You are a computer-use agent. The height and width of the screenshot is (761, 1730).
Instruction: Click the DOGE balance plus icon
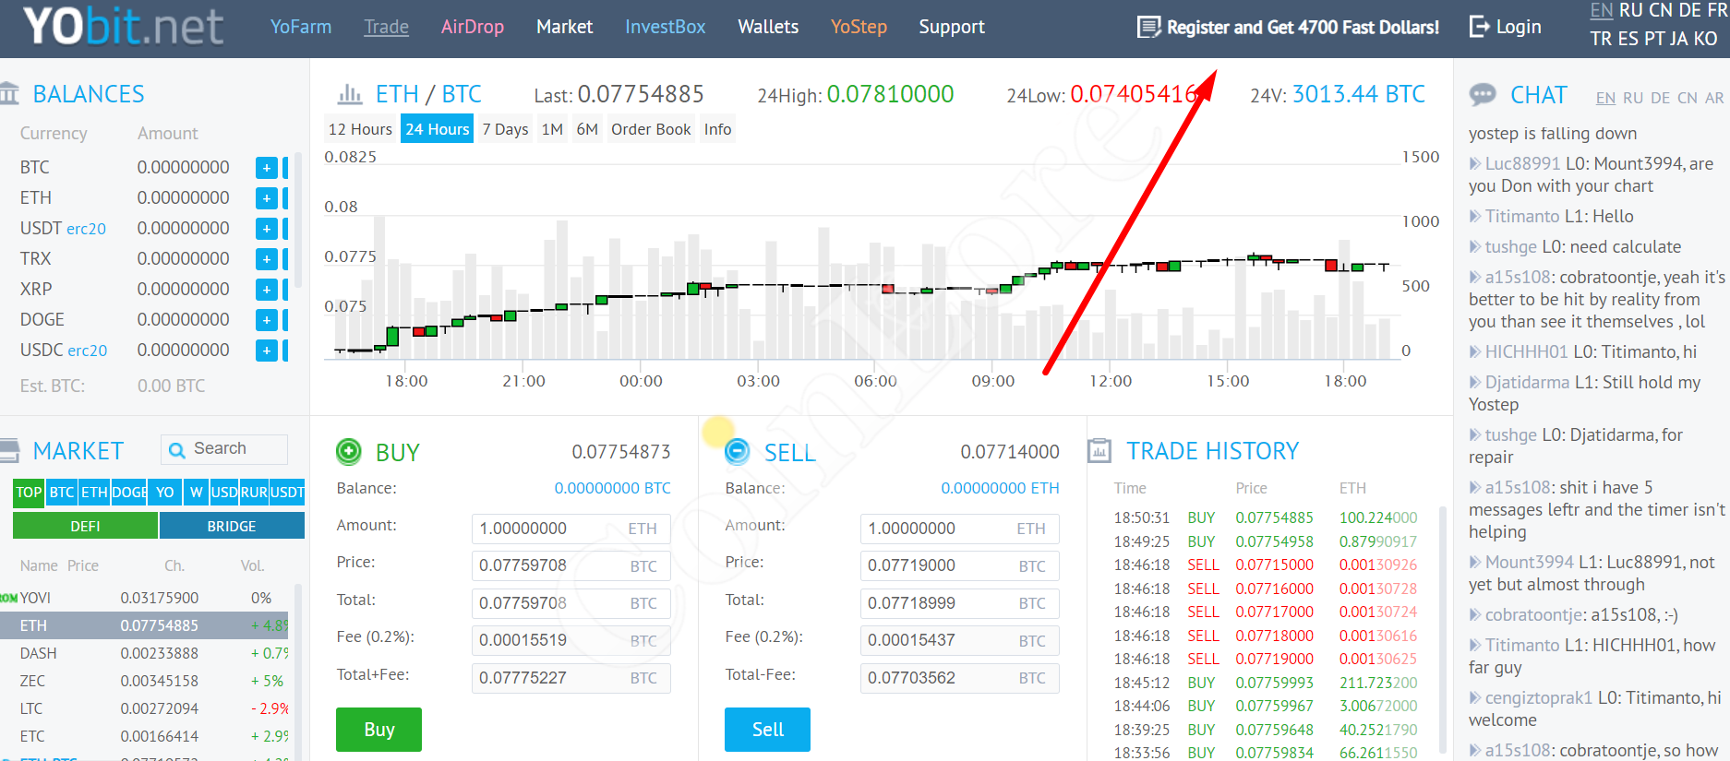(266, 320)
